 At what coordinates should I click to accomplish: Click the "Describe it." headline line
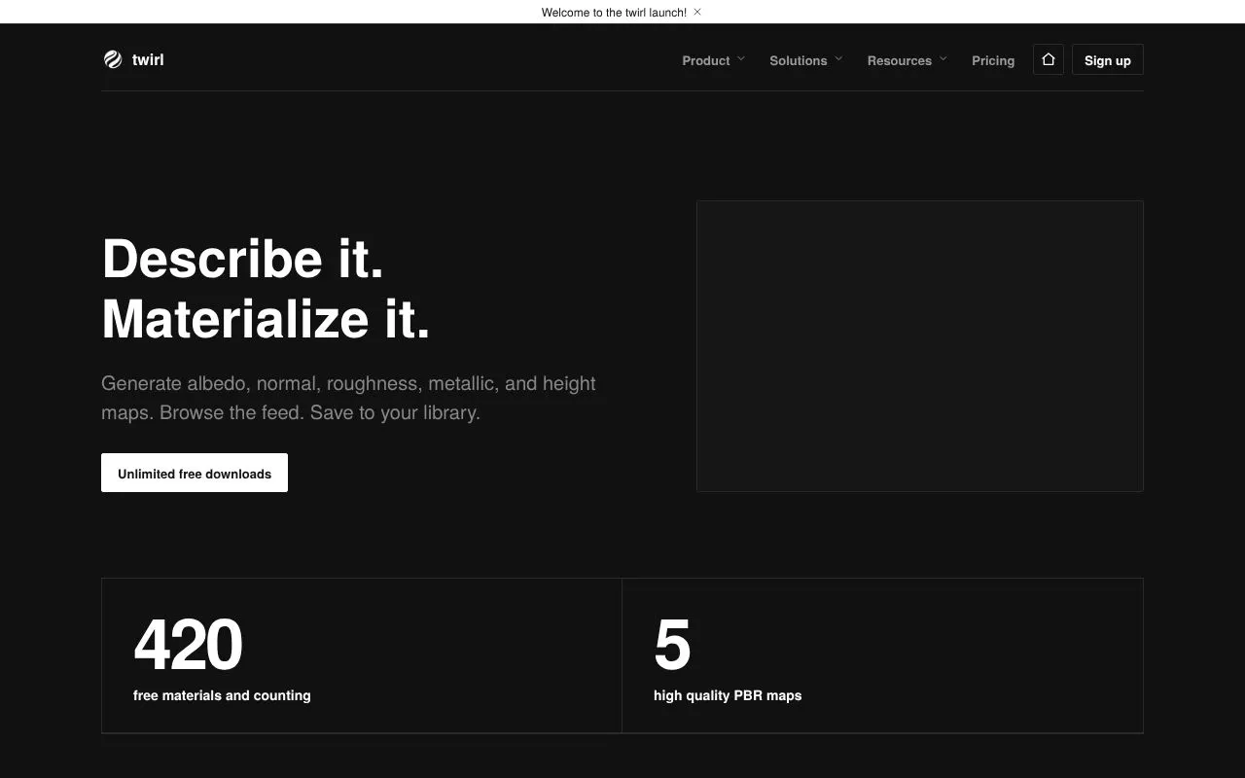click(x=243, y=259)
